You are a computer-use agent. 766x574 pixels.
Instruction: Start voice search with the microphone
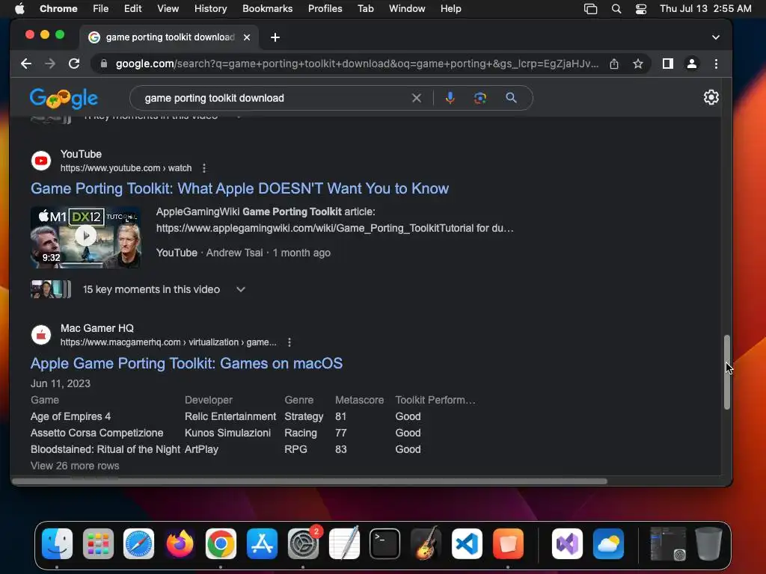[450, 98]
